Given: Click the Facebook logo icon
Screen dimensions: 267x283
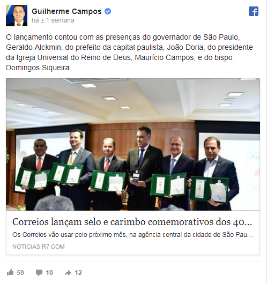Looking at the screenshot, I should point(254,11).
